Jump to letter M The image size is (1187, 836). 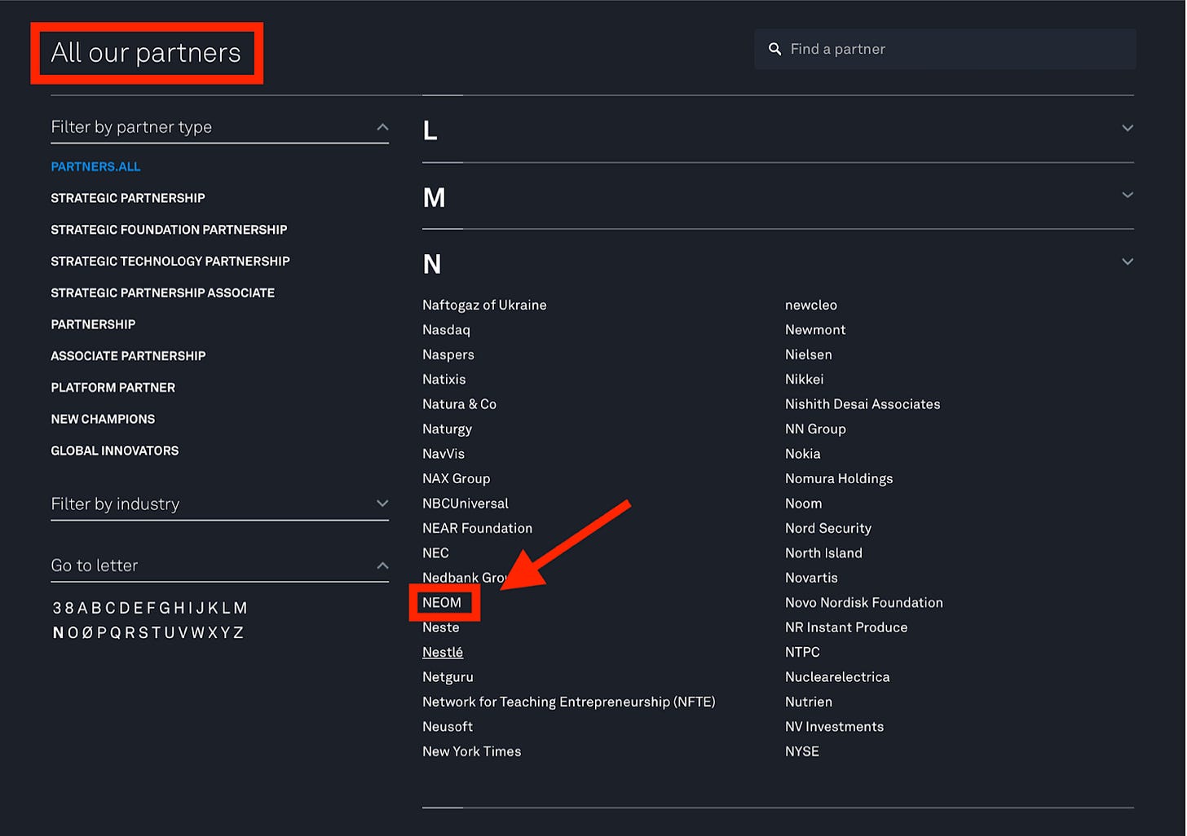click(240, 608)
